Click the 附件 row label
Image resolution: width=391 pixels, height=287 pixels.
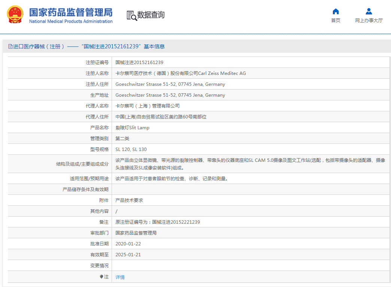(104, 200)
